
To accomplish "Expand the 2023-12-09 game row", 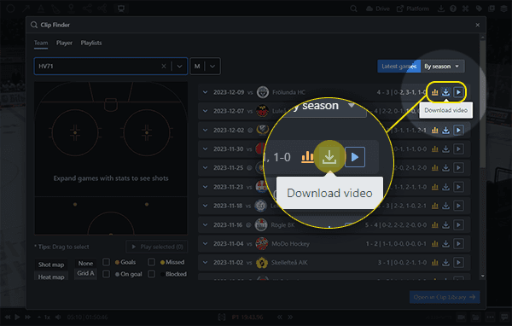I will click(205, 92).
